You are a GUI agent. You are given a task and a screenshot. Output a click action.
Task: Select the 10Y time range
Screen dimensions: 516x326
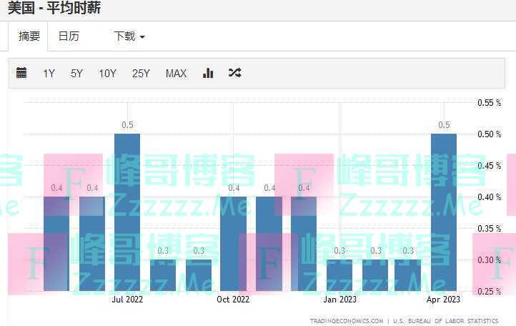107,74
